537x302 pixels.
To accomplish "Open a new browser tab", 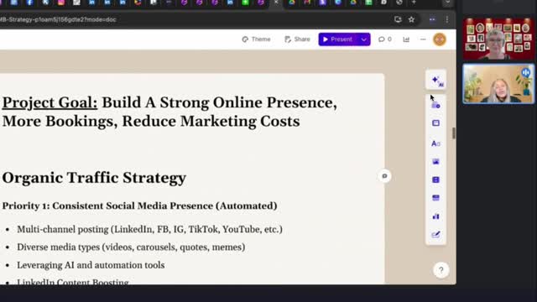I will tap(414, 3).
